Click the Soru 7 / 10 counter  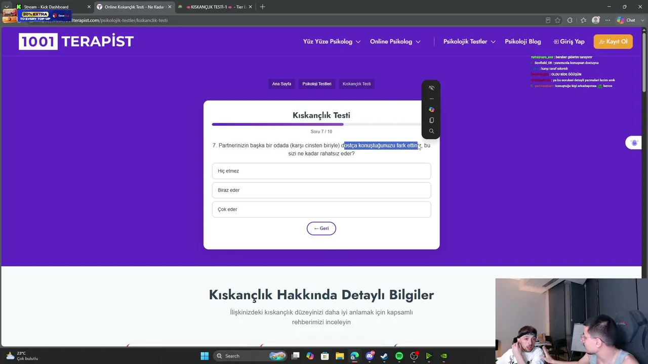321,131
